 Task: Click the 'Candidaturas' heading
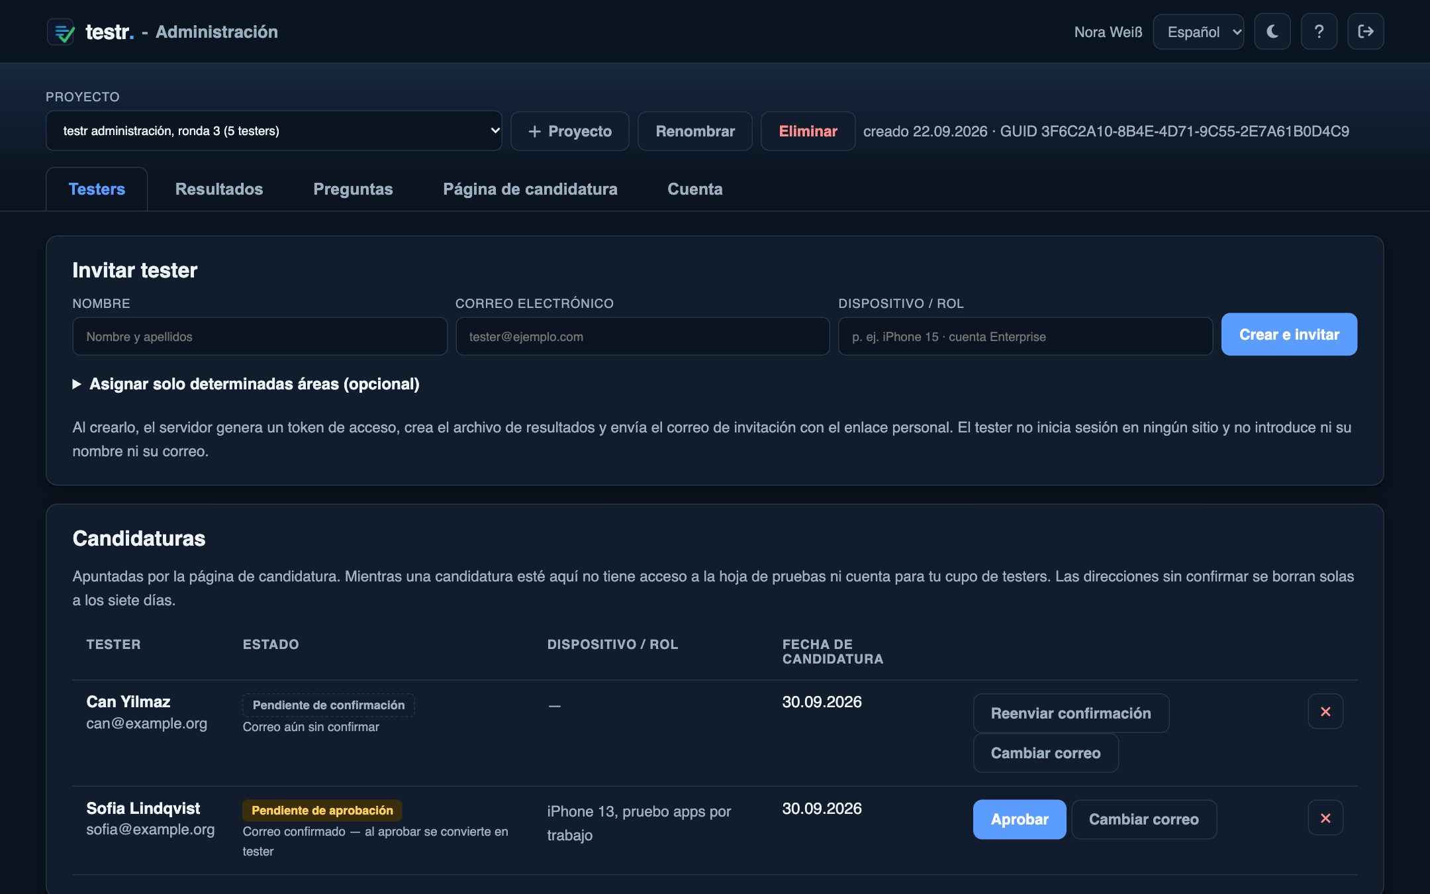(x=139, y=538)
